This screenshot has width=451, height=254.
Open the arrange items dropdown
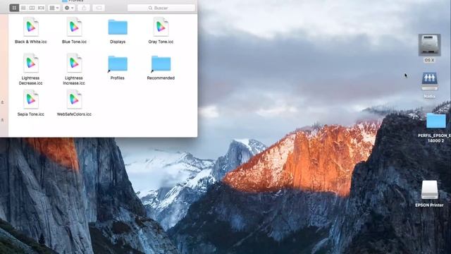click(x=54, y=8)
